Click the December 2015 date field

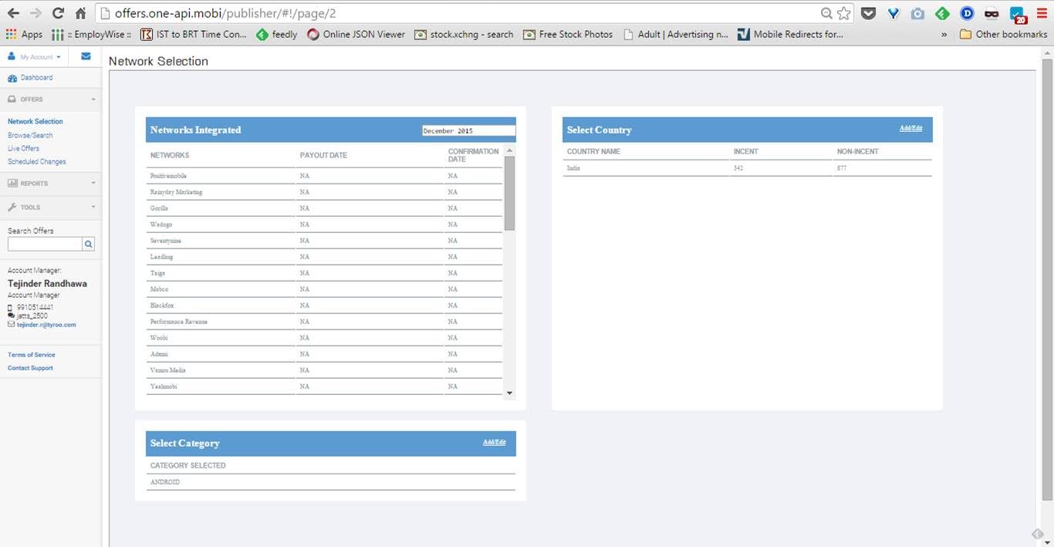coord(468,130)
